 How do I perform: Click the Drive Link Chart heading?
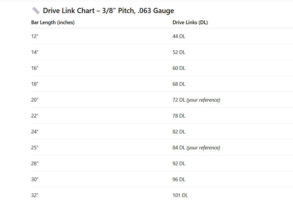(x=108, y=11)
